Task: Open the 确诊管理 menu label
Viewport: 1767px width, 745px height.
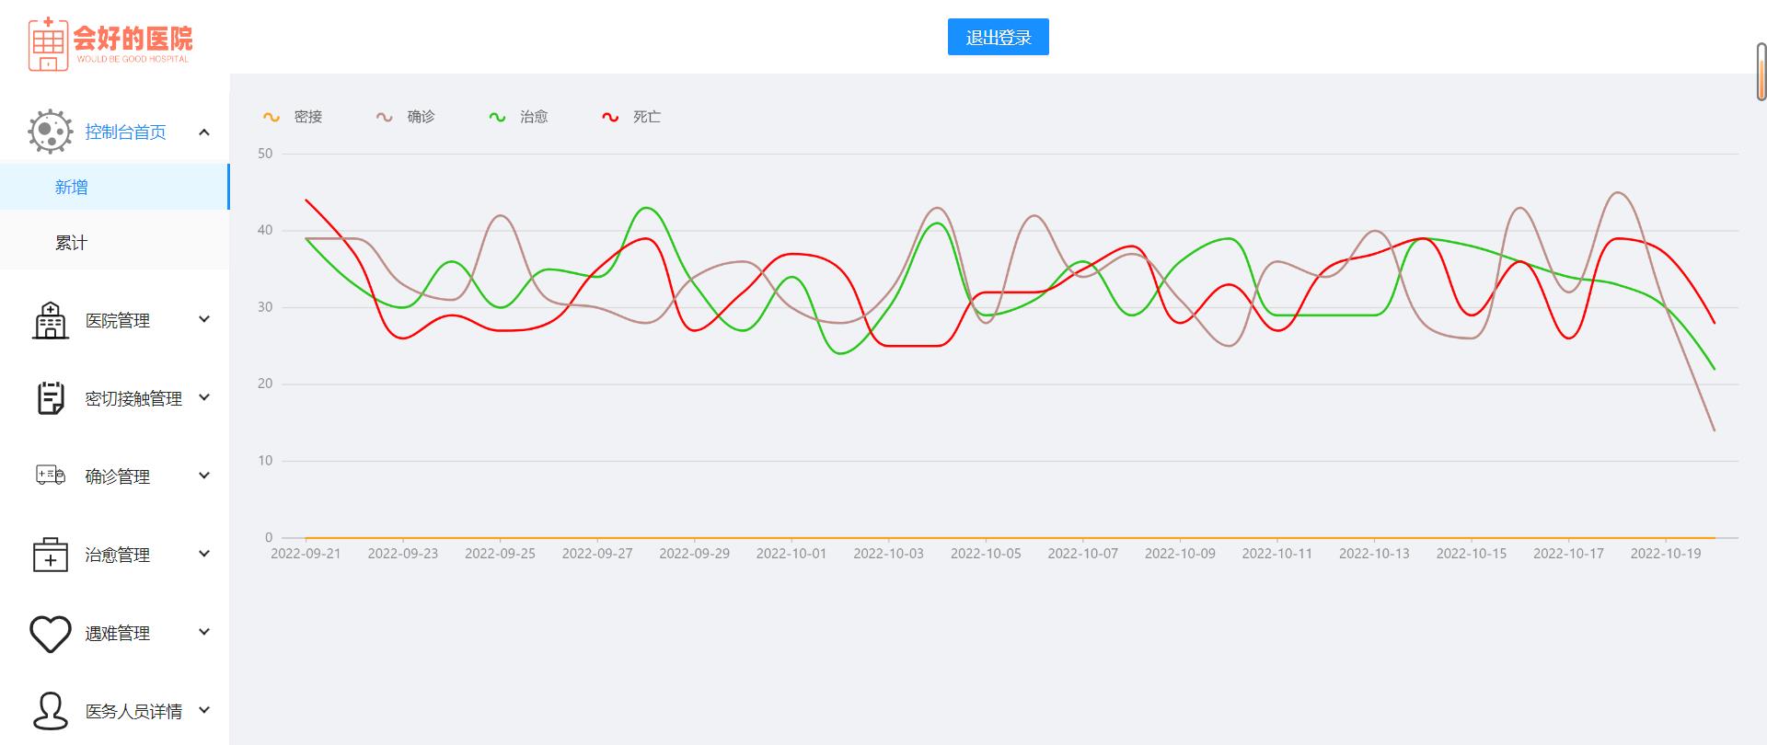Action: (x=118, y=476)
